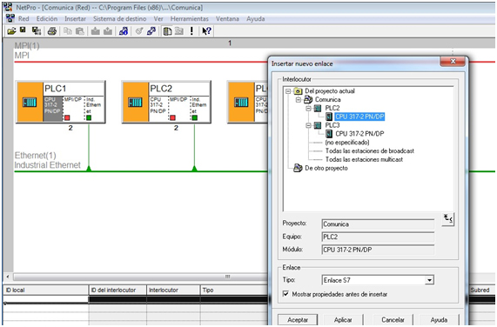Screen dimensions: 497x327
Task: Click the context help arrow icon
Action: pyautogui.click(x=206, y=31)
